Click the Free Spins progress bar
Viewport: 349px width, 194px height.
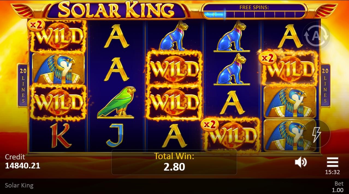(x=254, y=12)
